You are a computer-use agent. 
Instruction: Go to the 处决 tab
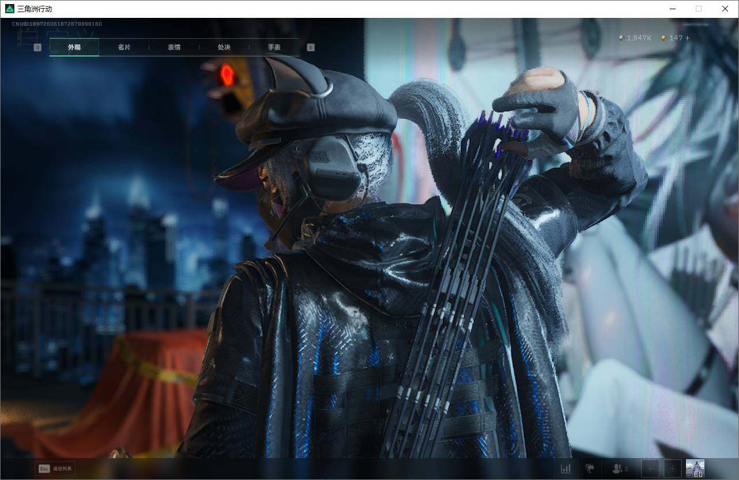click(224, 47)
